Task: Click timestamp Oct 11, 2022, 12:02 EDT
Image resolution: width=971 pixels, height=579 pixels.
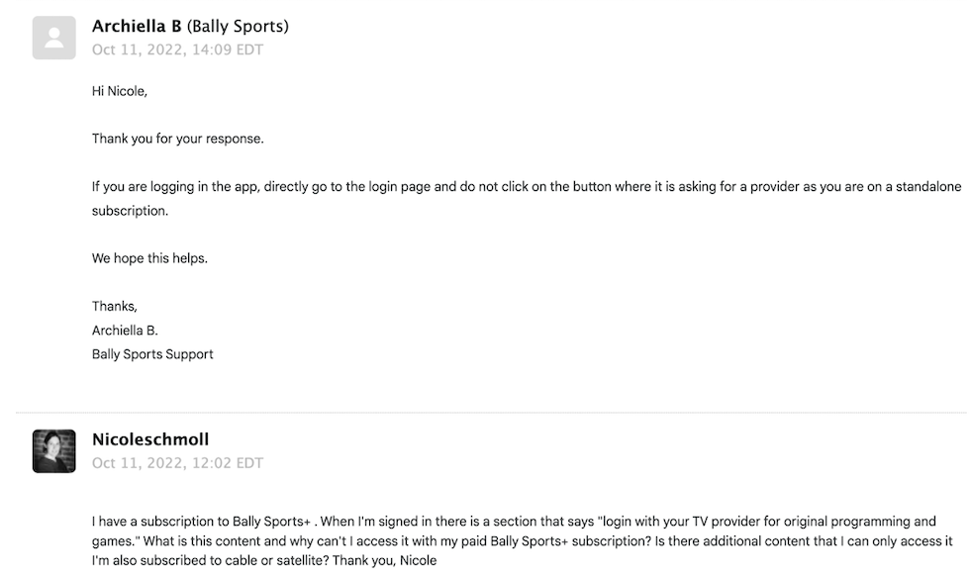Action: pos(178,463)
